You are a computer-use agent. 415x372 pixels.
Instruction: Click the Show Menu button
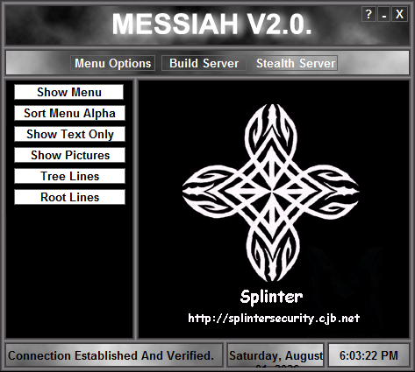69,92
